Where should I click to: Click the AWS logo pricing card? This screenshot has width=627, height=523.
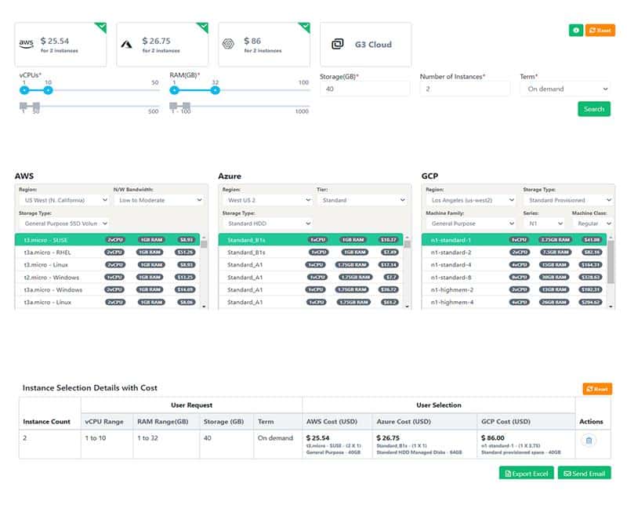click(x=61, y=45)
